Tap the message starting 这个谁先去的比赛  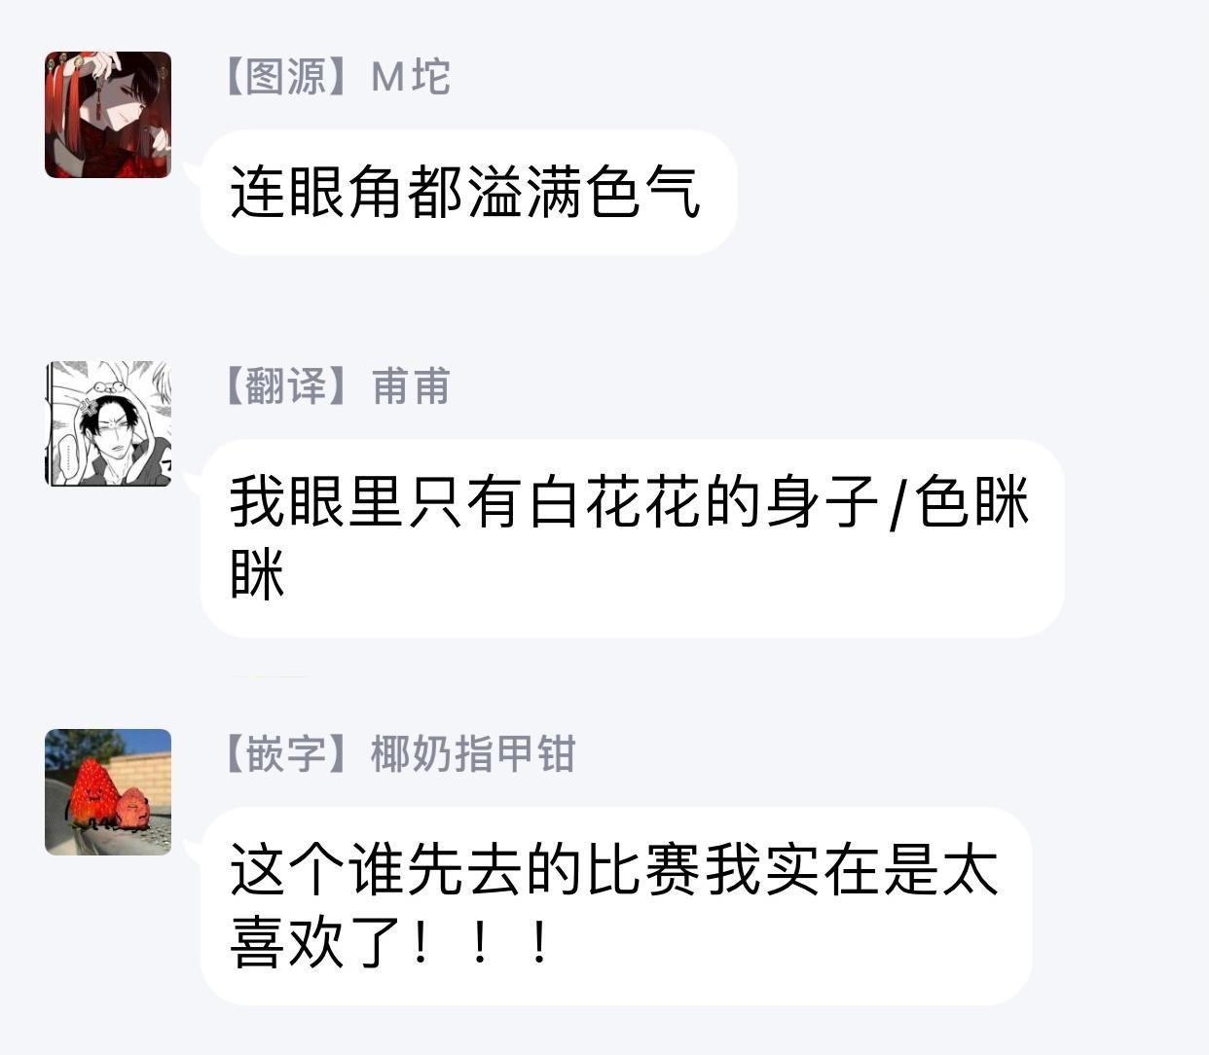point(615,905)
